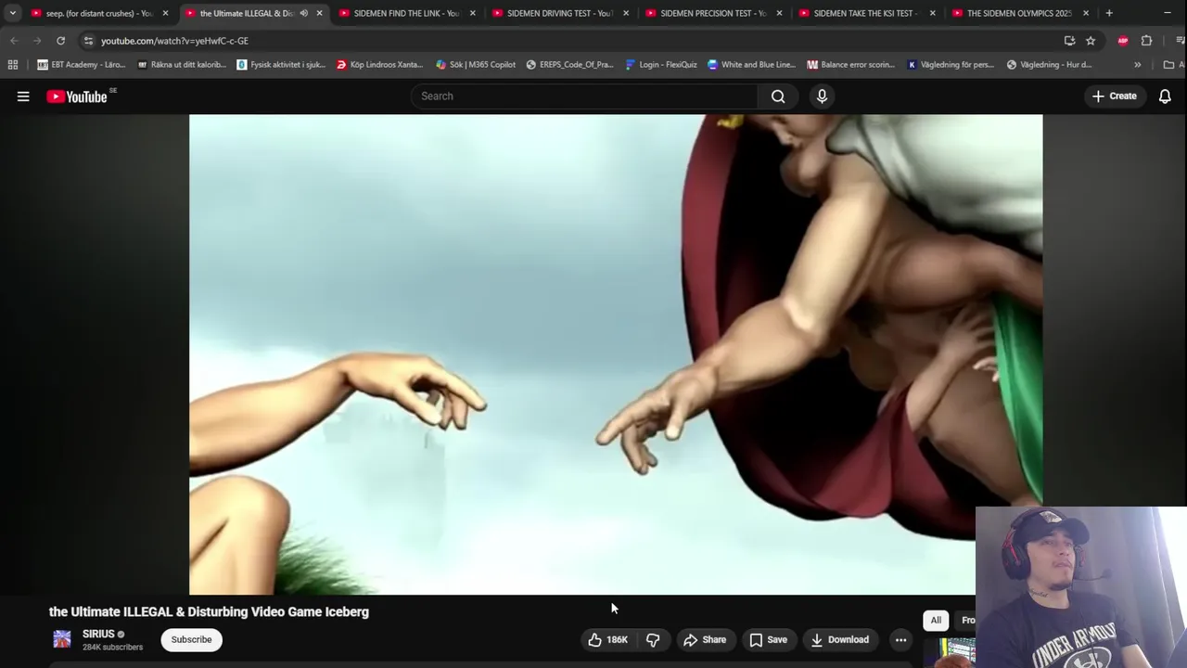The height and width of the screenshot is (668, 1187).
Task: Close the 'SIDEMEN PRECISION TEST' tab
Action: coord(779,13)
